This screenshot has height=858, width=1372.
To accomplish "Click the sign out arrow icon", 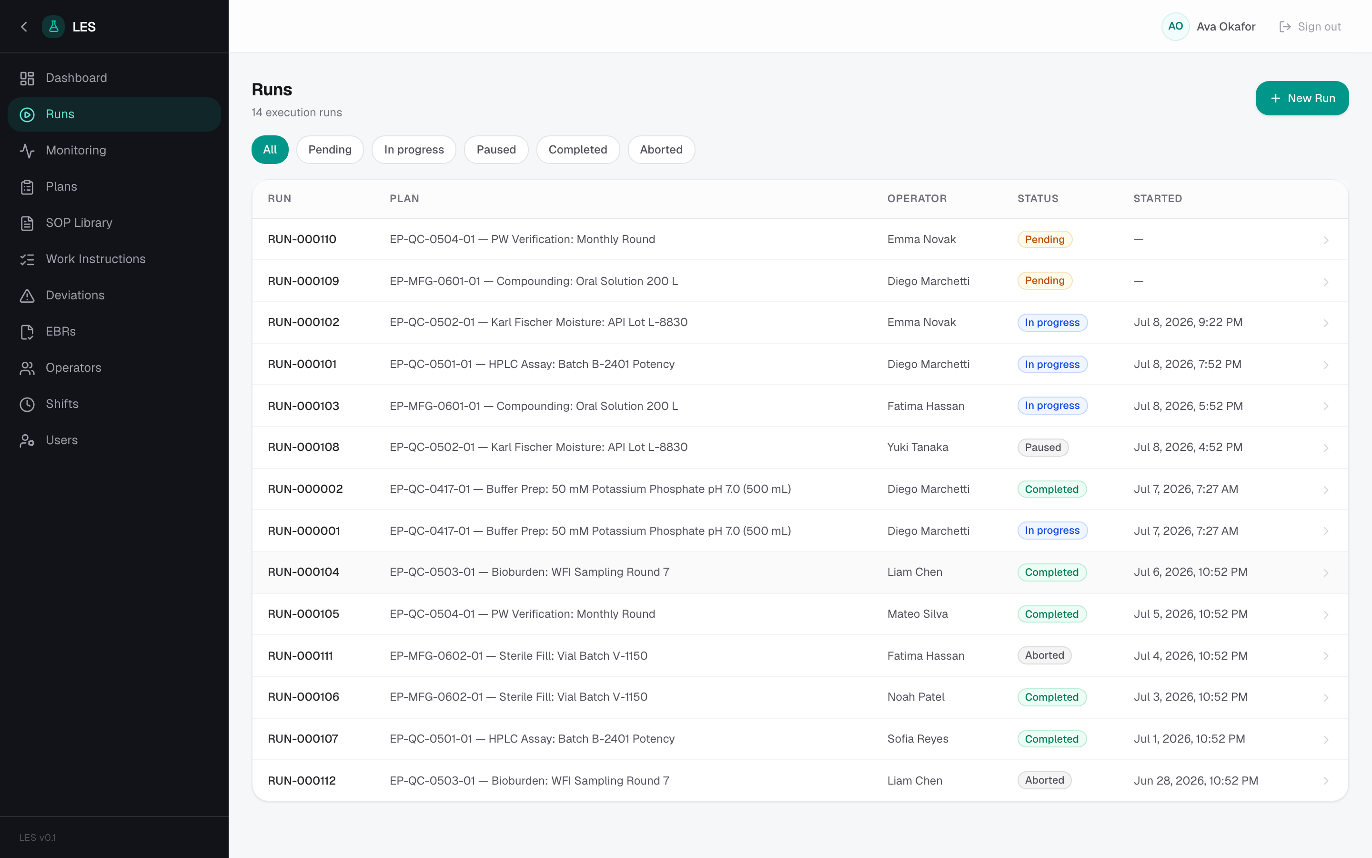I will [1285, 27].
